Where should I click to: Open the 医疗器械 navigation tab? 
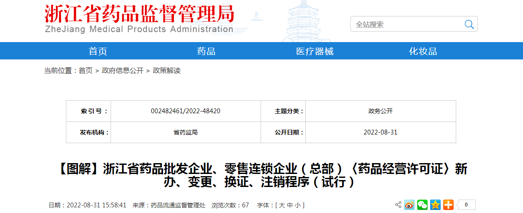click(315, 51)
